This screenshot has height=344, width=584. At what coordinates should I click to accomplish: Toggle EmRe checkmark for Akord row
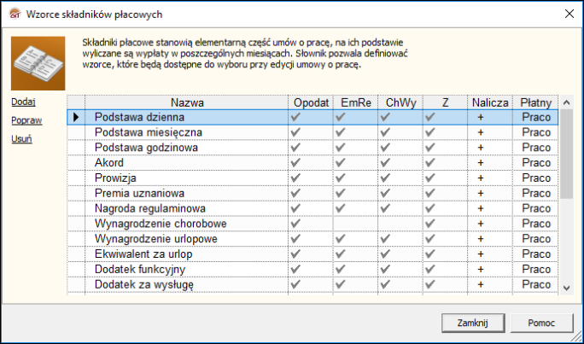[x=340, y=163]
